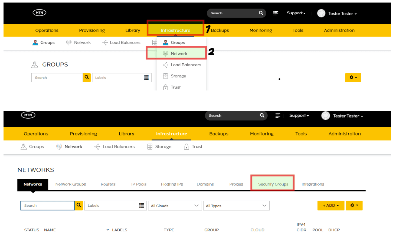Switch to the Security Groups tab
This screenshot has height=237, width=393.
point(273,184)
